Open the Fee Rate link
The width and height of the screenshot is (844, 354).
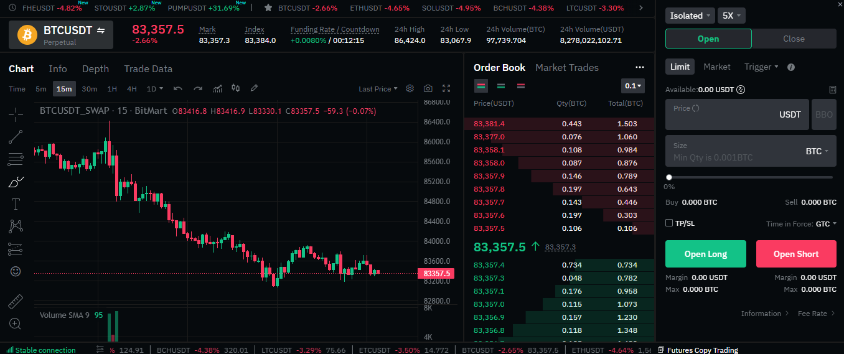coord(816,314)
